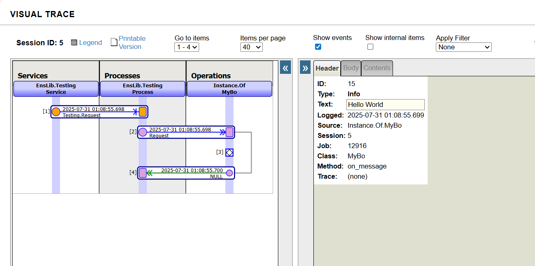Expand the Apply Filter dropdown
The image size is (535, 266).
point(464,47)
